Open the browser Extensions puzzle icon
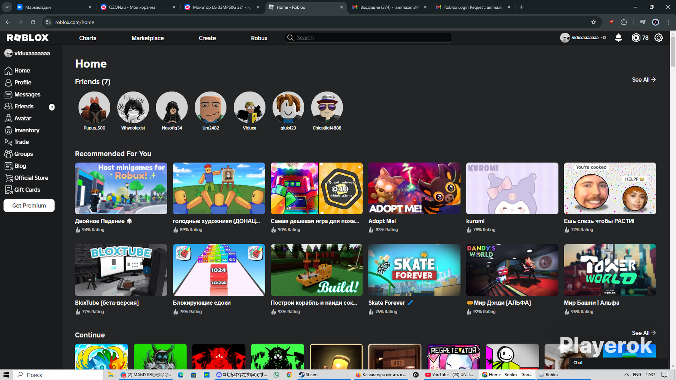This screenshot has width=676, height=380. (x=624, y=22)
